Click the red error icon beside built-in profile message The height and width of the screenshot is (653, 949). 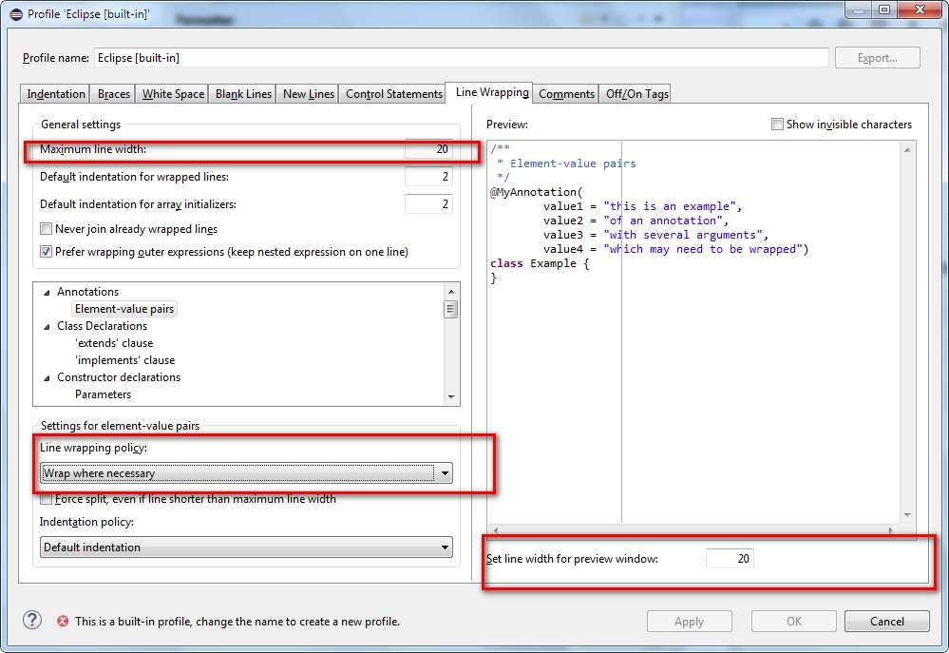(63, 621)
